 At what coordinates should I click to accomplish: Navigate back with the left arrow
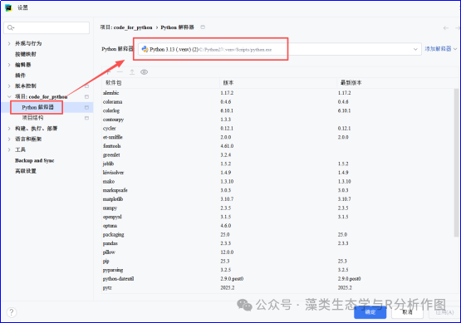pos(446,28)
